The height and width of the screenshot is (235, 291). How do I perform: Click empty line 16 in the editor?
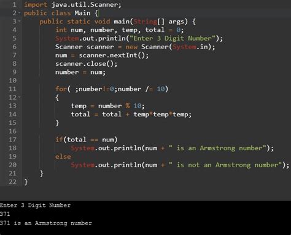tap(155, 131)
